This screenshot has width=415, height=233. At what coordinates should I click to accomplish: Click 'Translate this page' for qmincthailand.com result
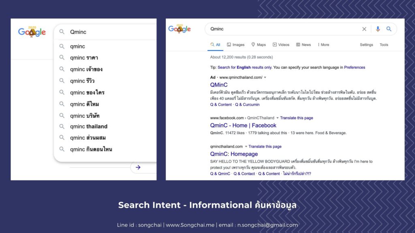pos(265,146)
